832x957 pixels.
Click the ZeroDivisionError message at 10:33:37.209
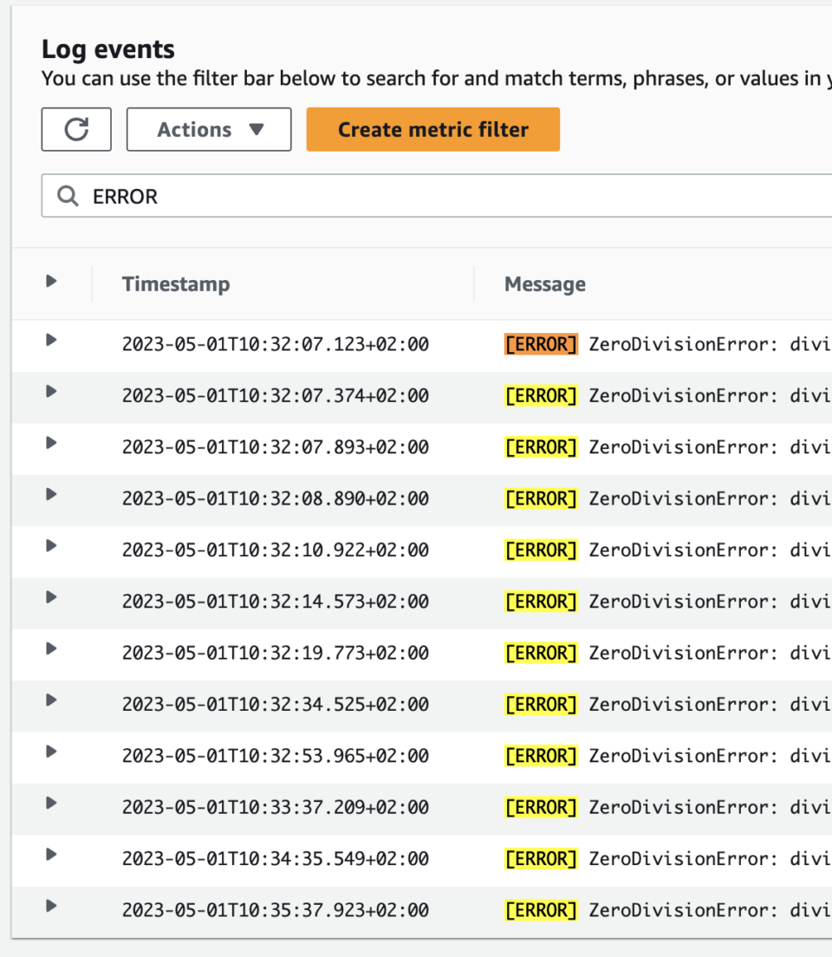click(668, 808)
